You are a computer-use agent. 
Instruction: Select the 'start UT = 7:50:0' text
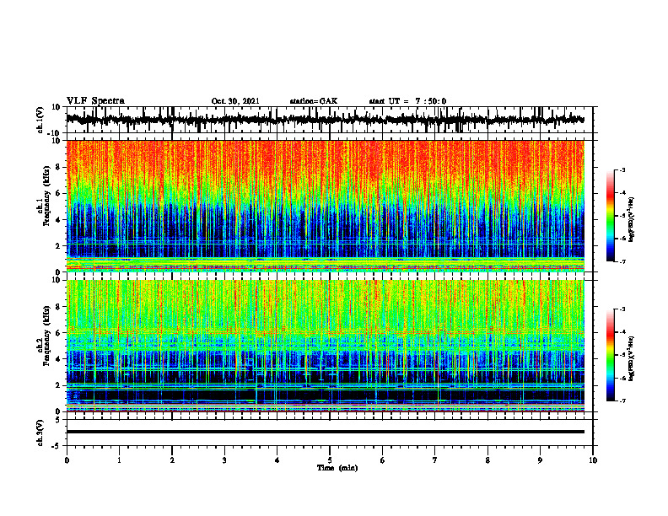click(x=407, y=101)
